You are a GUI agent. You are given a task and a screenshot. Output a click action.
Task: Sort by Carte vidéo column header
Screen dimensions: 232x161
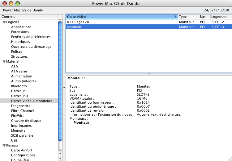(122, 17)
